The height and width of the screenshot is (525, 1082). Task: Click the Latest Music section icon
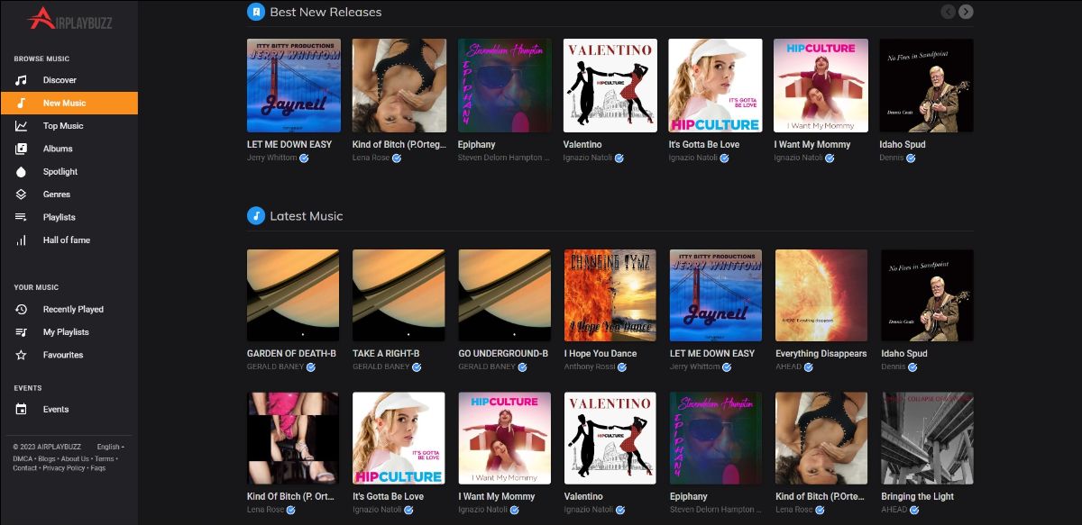(x=256, y=216)
